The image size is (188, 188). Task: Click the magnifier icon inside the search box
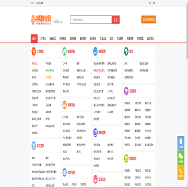tap(72, 20)
